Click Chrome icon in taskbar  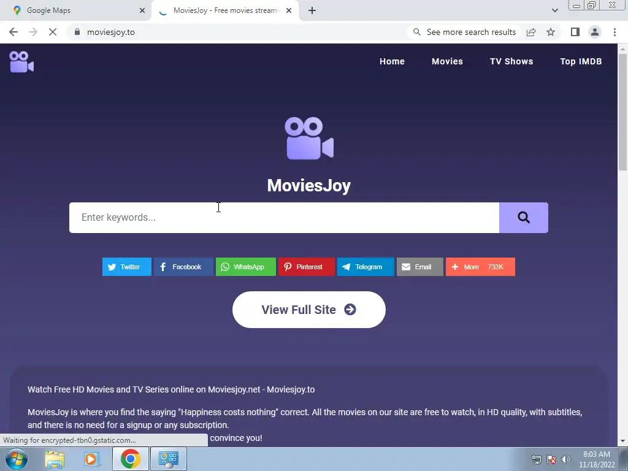click(130, 459)
